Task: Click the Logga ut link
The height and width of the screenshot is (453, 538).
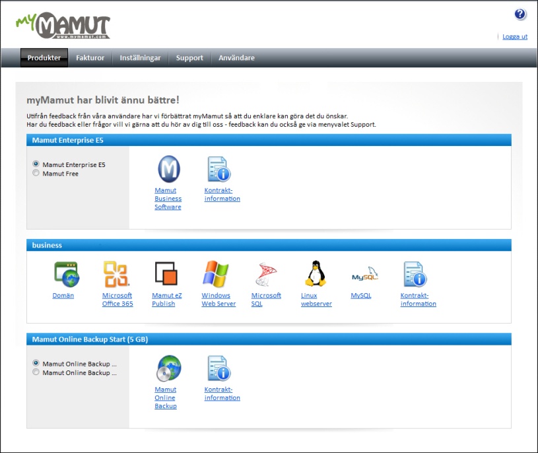Action: coord(515,37)
